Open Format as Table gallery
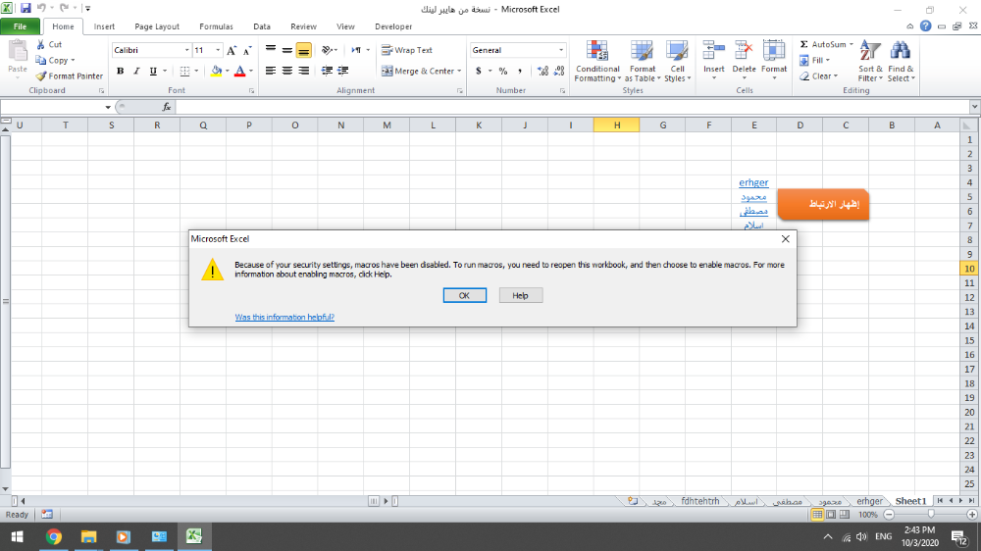The width and height of the screenshot is (981, 551). coord(642,62)
